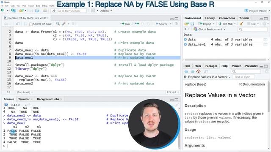Select the 'Replace NA by FALSE in R vid.R' tab

click(x=27, y=18)
